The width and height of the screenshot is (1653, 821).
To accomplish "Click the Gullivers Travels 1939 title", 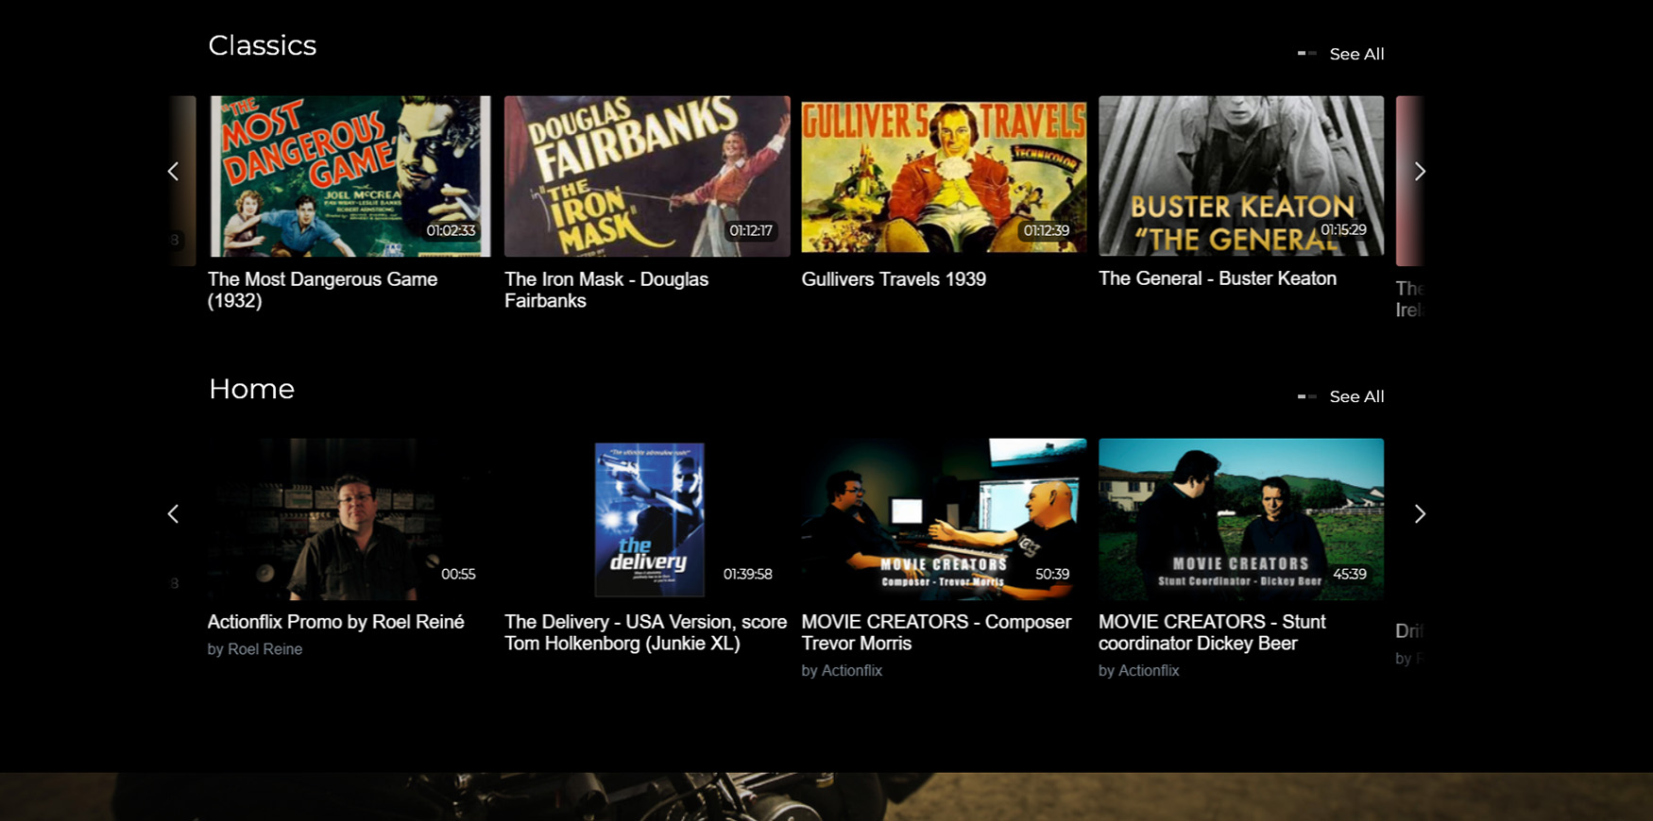I will tap(894, 279).
